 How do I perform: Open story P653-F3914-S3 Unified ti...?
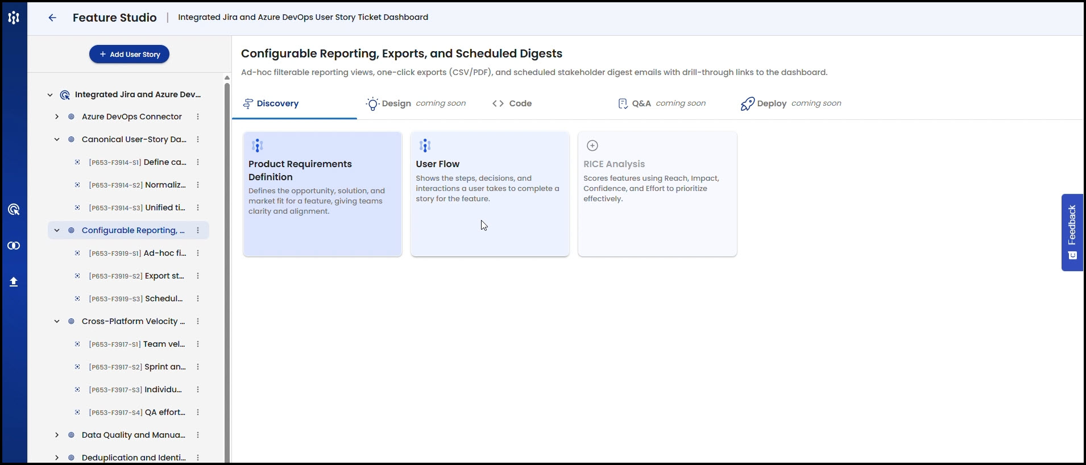click(137, 207)
